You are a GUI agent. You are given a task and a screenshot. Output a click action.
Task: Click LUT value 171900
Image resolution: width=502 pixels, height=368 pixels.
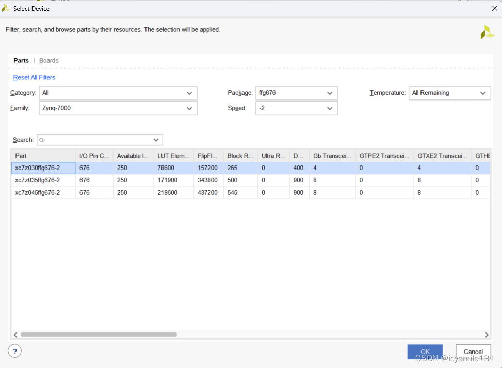click(x=168, y=180)
